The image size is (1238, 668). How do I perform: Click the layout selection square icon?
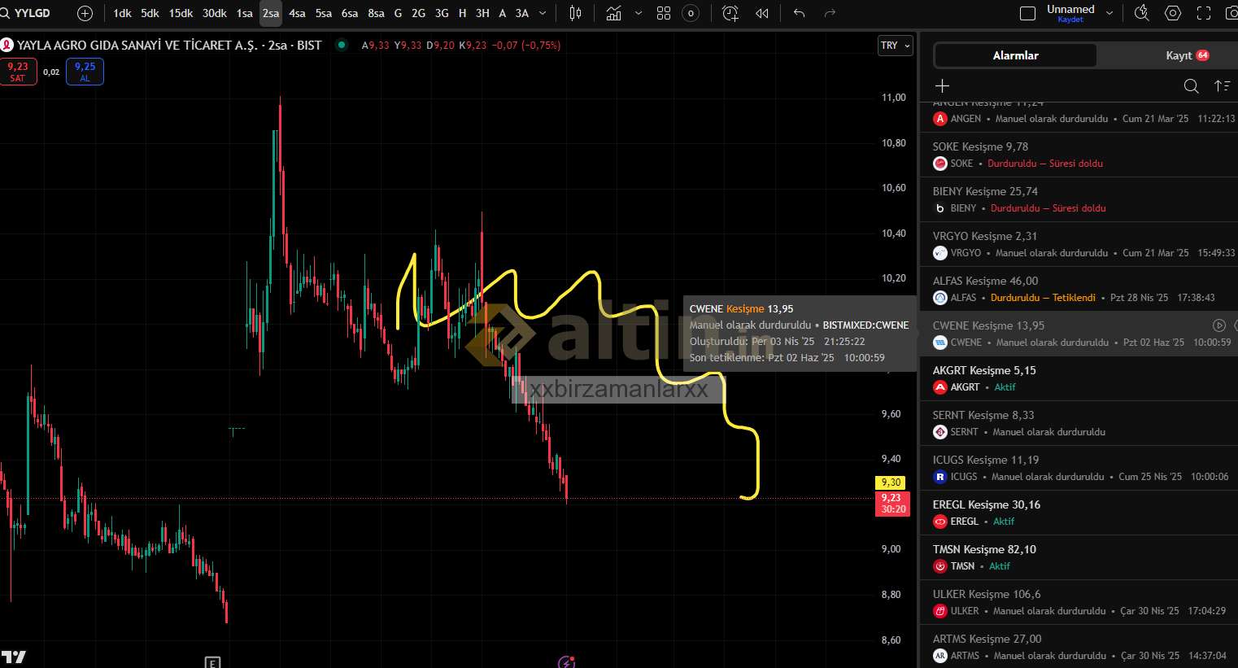(1027, 13)
